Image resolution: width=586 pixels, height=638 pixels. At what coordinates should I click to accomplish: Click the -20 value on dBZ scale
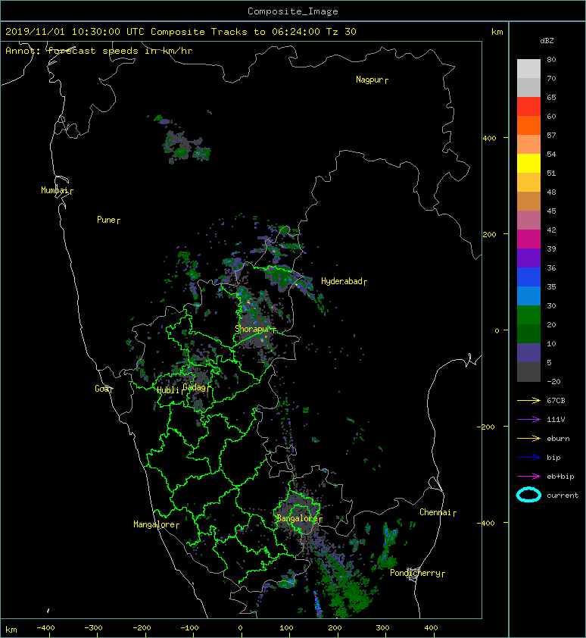pyautogui.click(x=553, y=382)
